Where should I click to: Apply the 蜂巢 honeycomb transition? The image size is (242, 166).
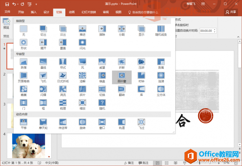tap(24, 91)
